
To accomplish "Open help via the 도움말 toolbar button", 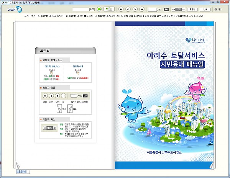I will point(192,10).
